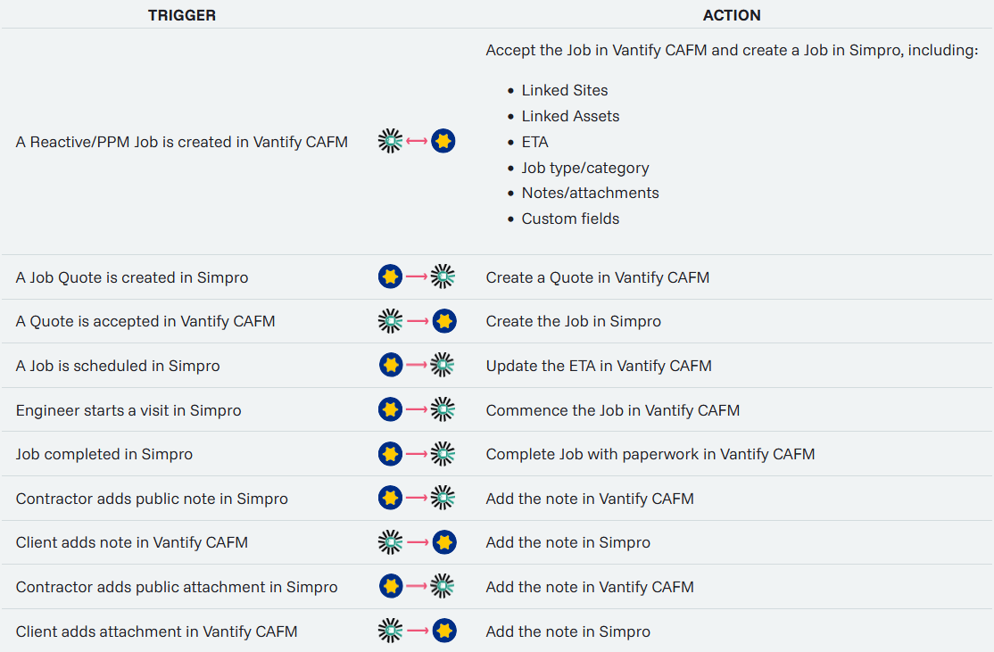Screen dimensions: 994x652
Task: Click Simpro icon before 'Create the Job in Simpro'
Action: [444, 321]
